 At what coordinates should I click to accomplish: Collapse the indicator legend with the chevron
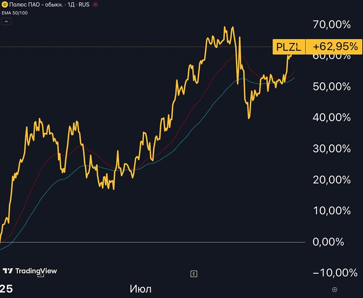point(7,21)
